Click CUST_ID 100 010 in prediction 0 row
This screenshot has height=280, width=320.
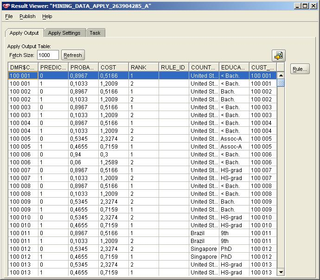263,218
